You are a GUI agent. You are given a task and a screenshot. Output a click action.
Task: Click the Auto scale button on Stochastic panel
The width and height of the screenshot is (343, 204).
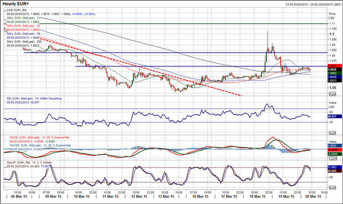pyautogui.click(x=332, y=187)
